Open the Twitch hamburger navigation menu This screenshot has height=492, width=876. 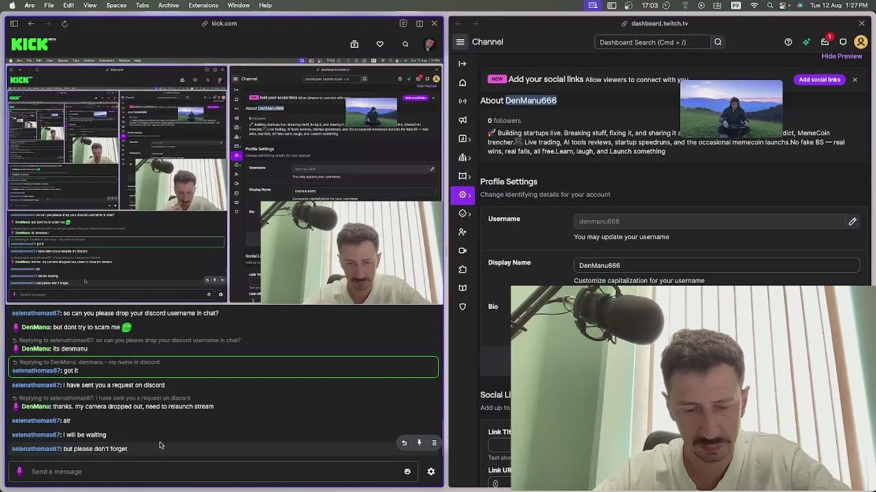click(461, 42)
